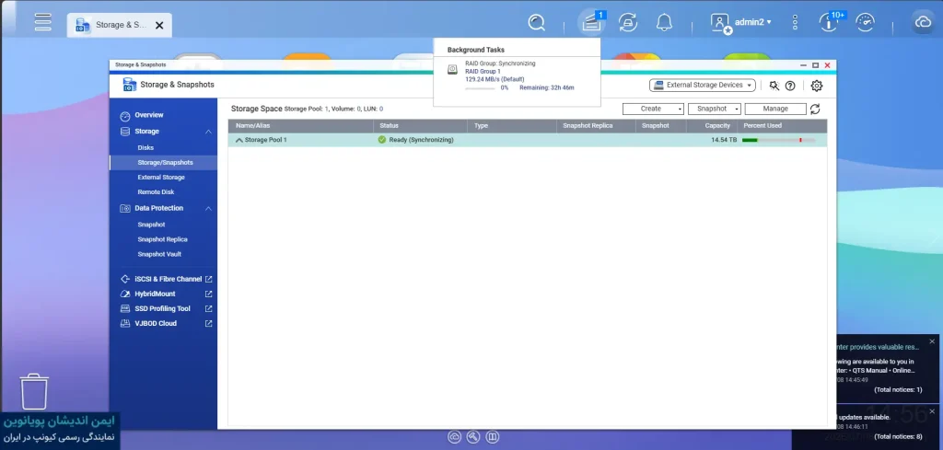Open the myQNAPcloud cloud icon

(x=923, y=23)
